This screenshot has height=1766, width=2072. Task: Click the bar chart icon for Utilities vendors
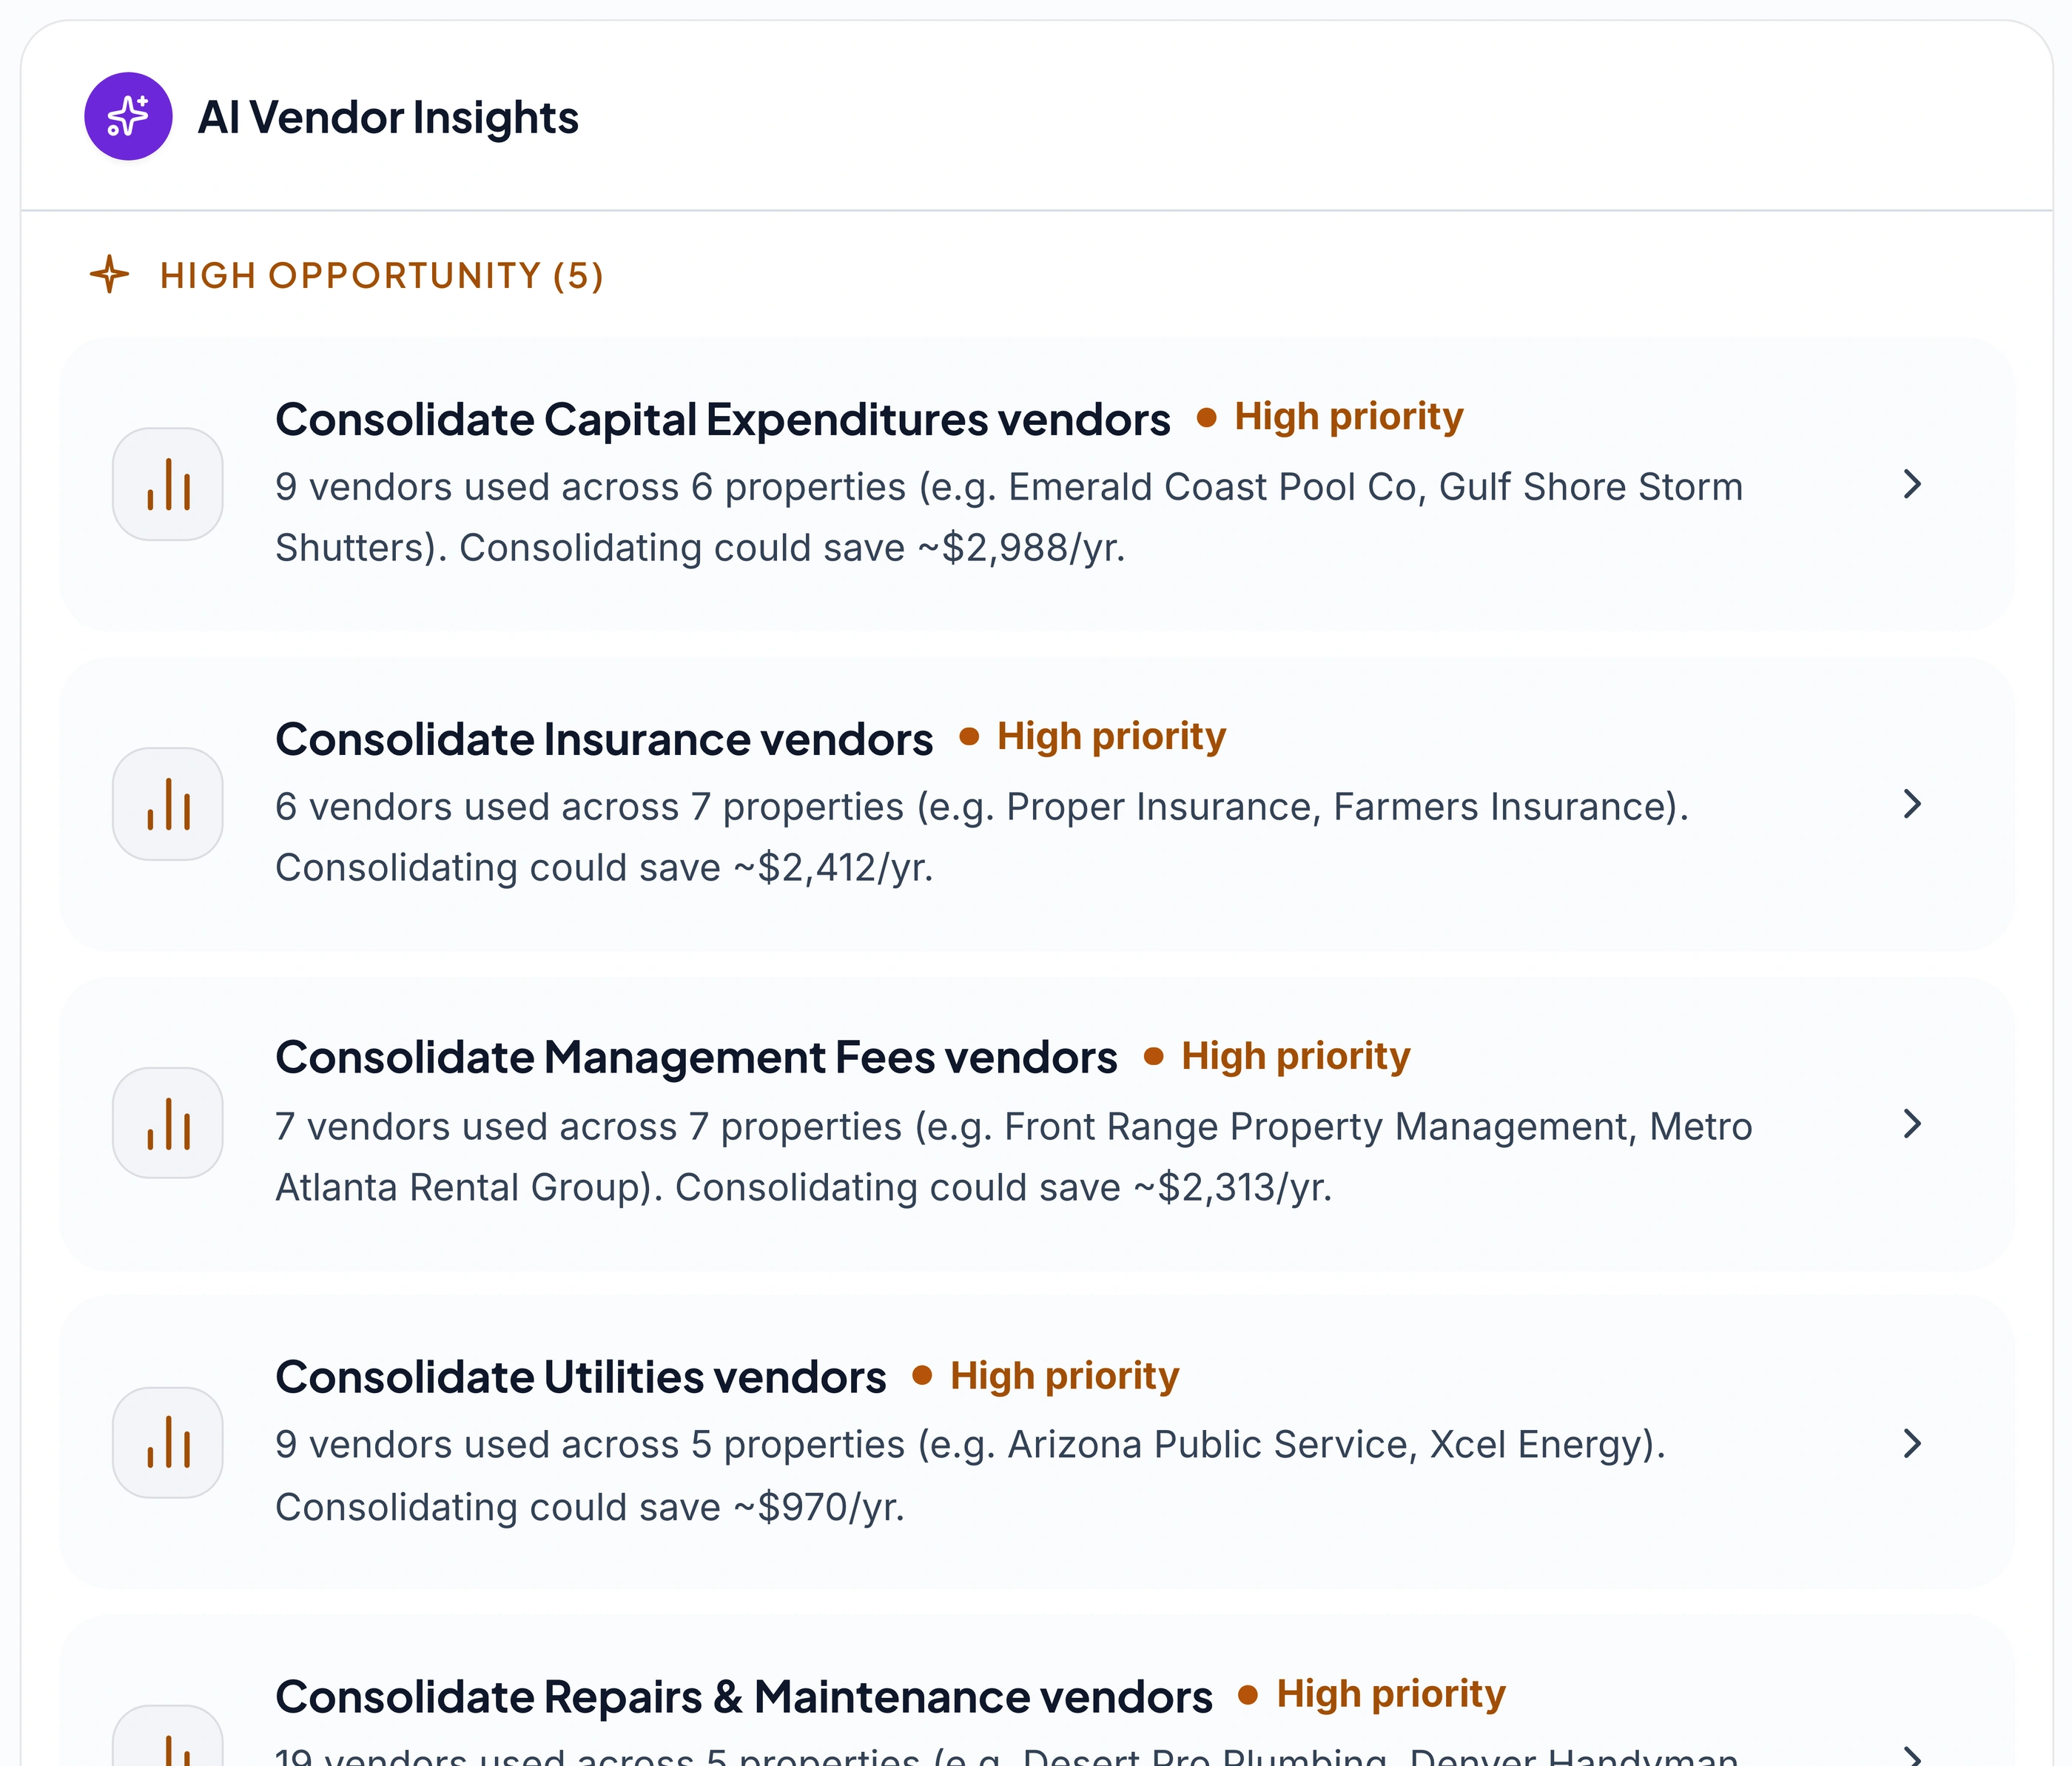167,1442
